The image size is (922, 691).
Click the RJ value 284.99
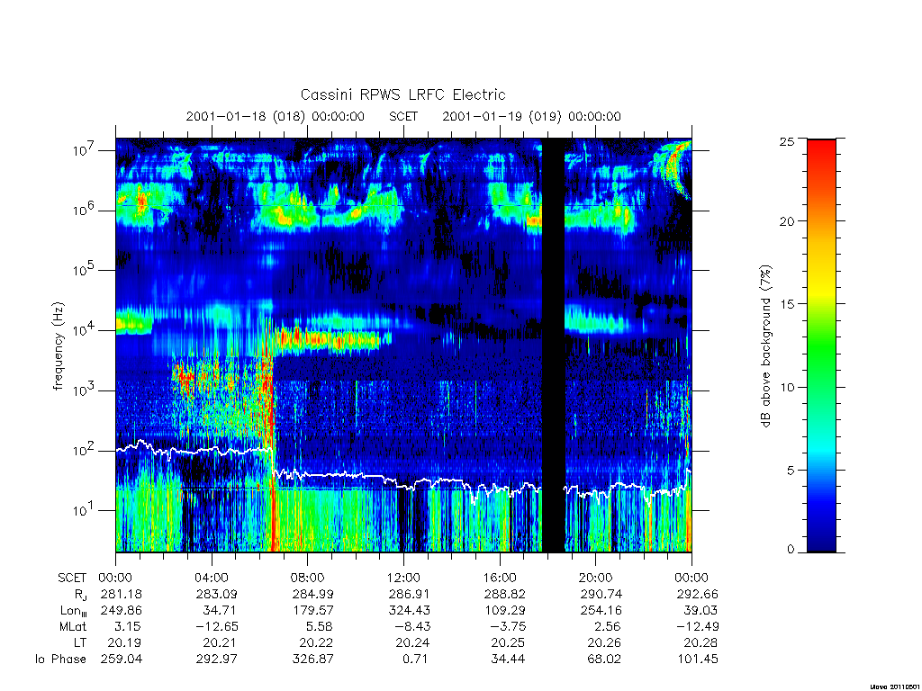click(312, 594)
